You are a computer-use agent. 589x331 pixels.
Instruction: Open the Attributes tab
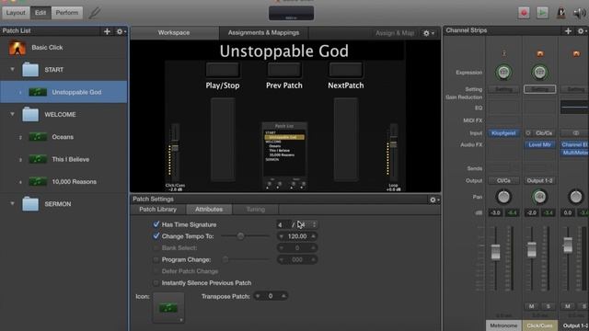[x=209, y=210]
